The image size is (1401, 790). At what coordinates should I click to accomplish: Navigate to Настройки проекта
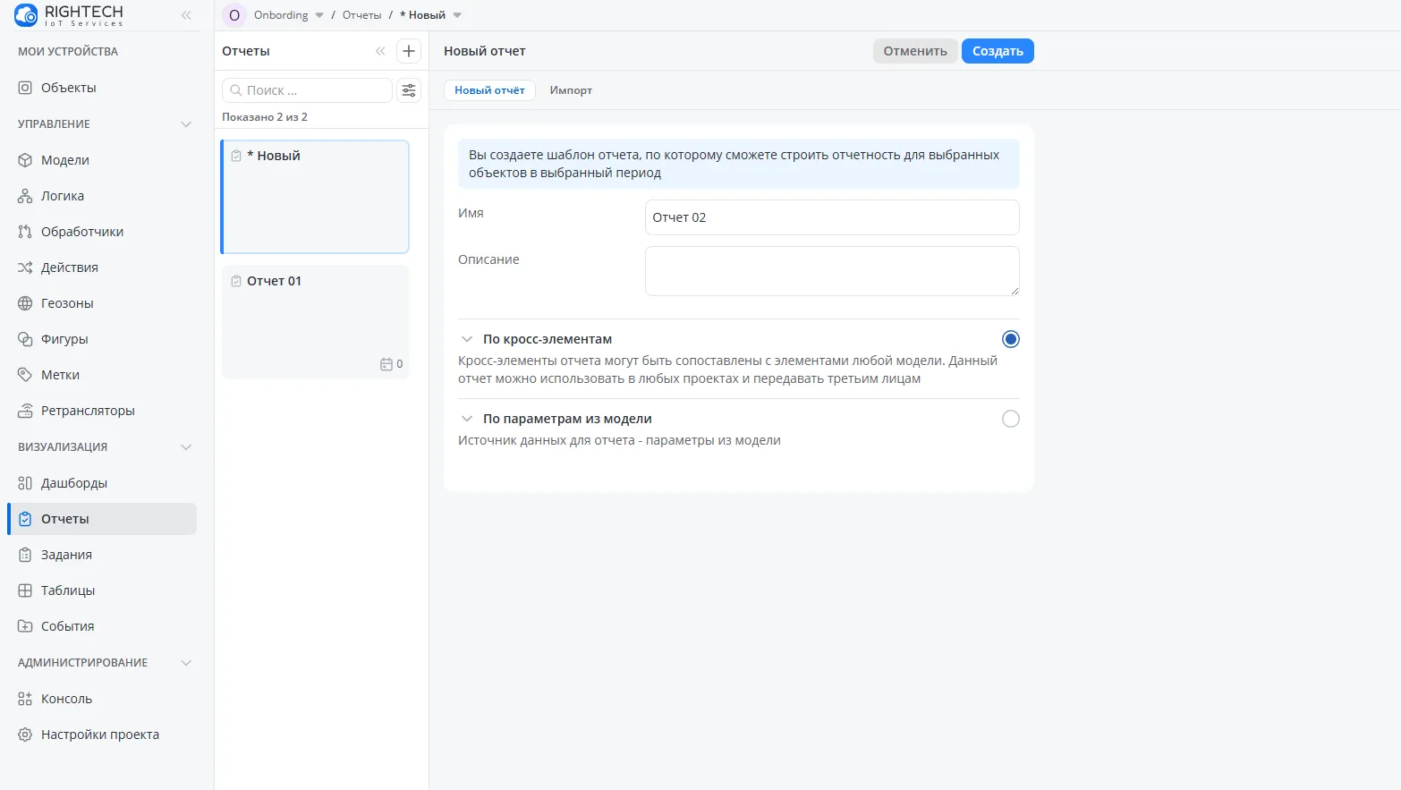99,735
